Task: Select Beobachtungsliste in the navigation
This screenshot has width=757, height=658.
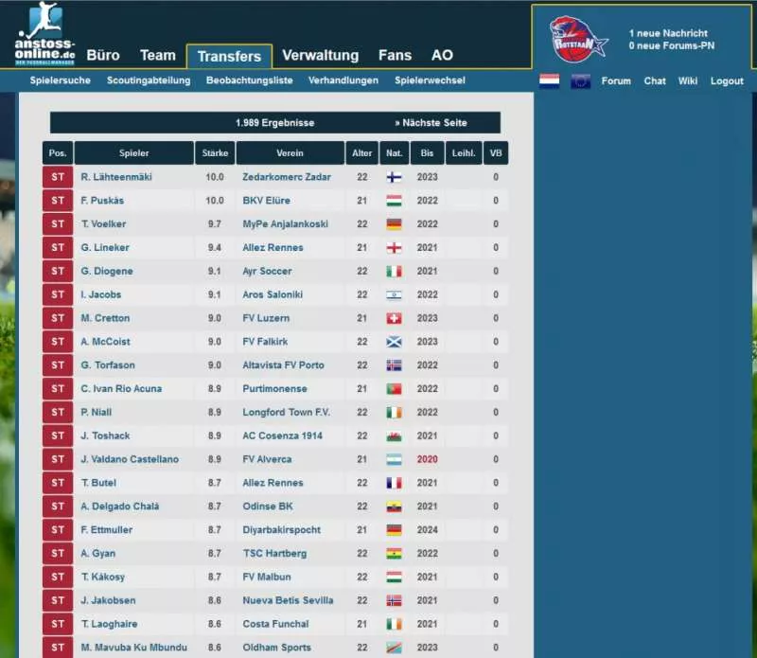Action: pyautogui.click(x=254, y=80)
